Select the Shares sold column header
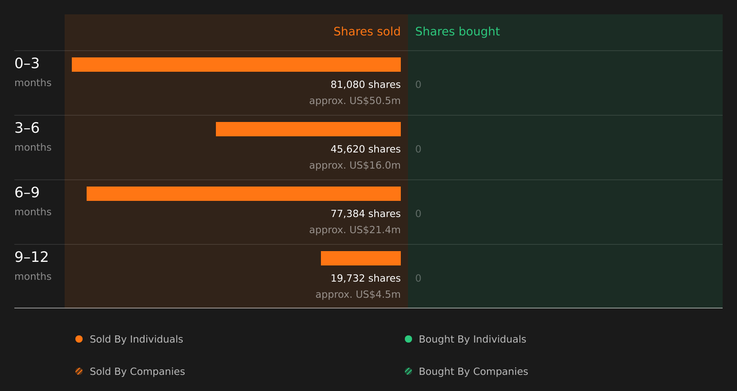737x391 pixels. [x=367, y=31]
